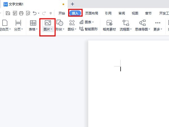169x127 pixels.
Task: Click the Print icon
Action: (21, 13)
